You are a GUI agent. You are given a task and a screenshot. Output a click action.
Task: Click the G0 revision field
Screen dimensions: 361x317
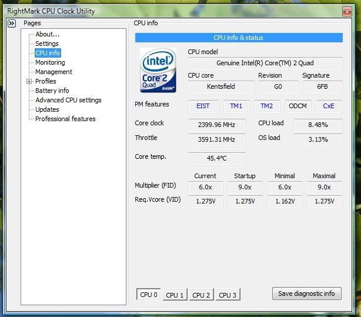(278, 87)
